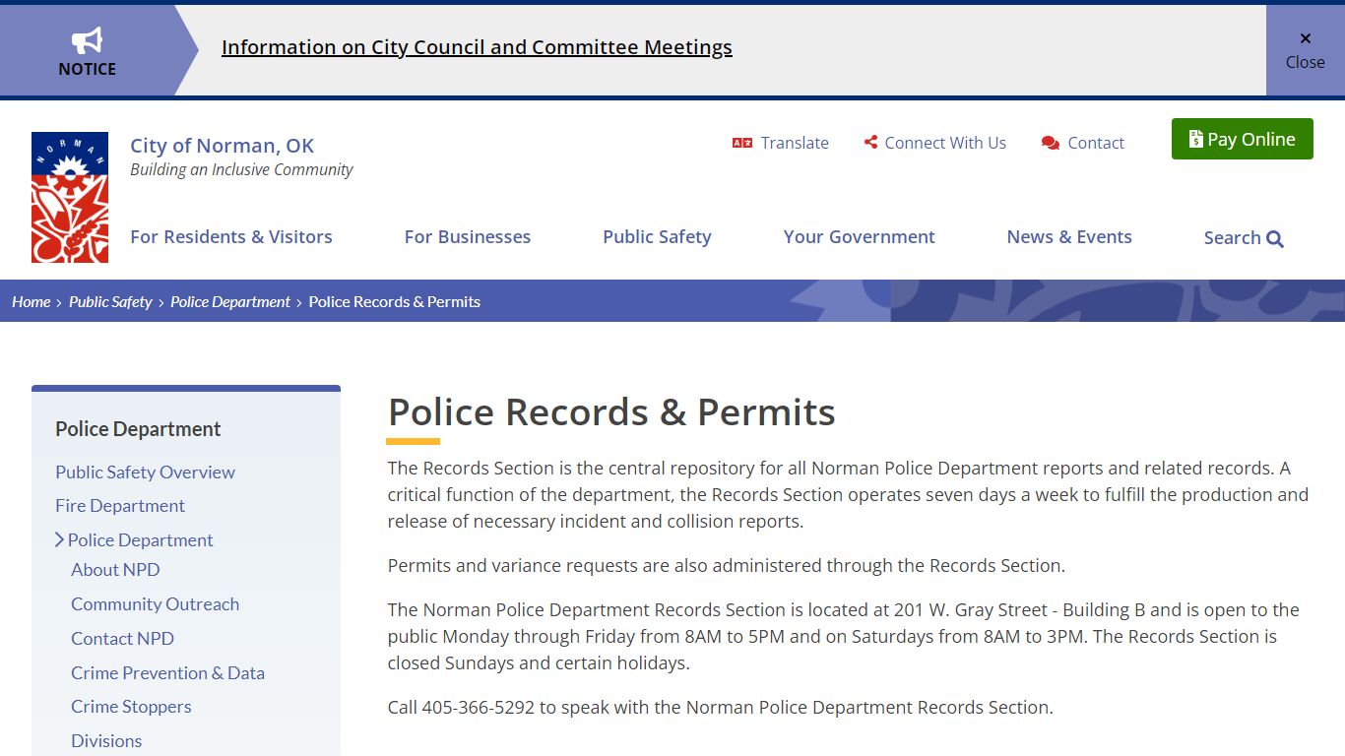Screen dimensions: 1345x756
Task: Click the City of Norman logo
Action: pos(70,197)
